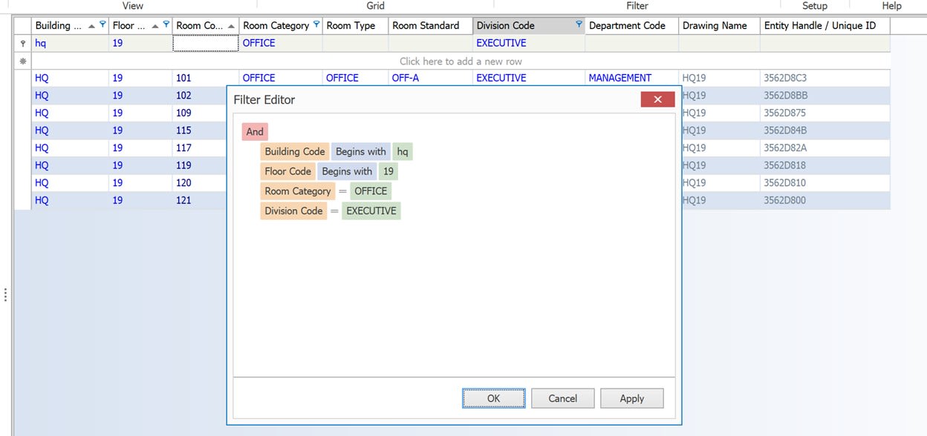Image resolution: width=927 pixels, height=436 pixels.
Task: Select room code 102 cell
Action: coord(199,95)
